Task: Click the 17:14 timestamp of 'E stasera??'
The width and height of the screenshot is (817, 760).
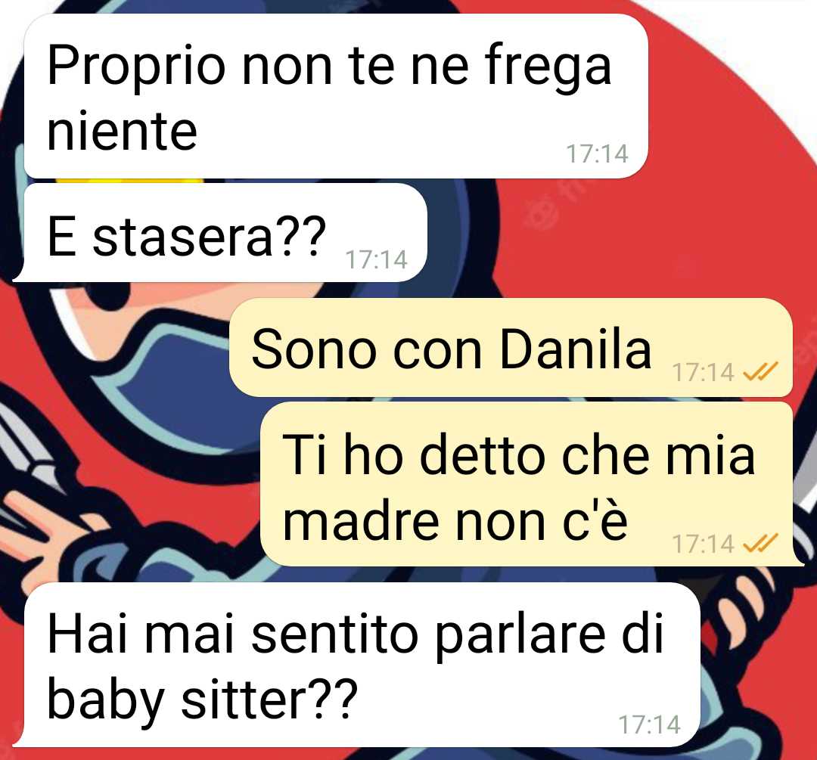Action: pyautogui.click(x=376, y=259)
